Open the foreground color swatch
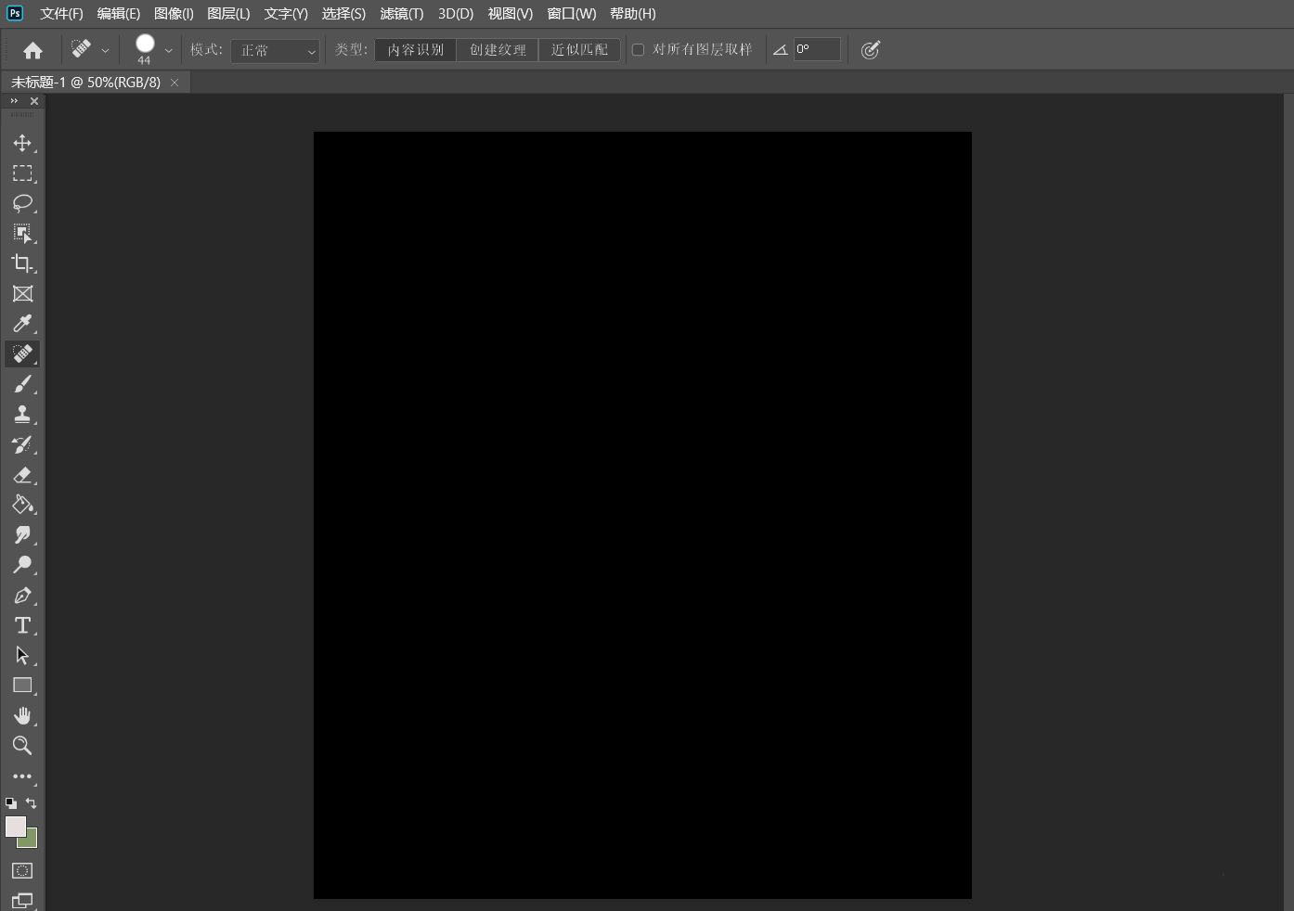Image resolution: width=1294 pixels, height=911 pixels. pyautogui.click(x=16, y=827)
